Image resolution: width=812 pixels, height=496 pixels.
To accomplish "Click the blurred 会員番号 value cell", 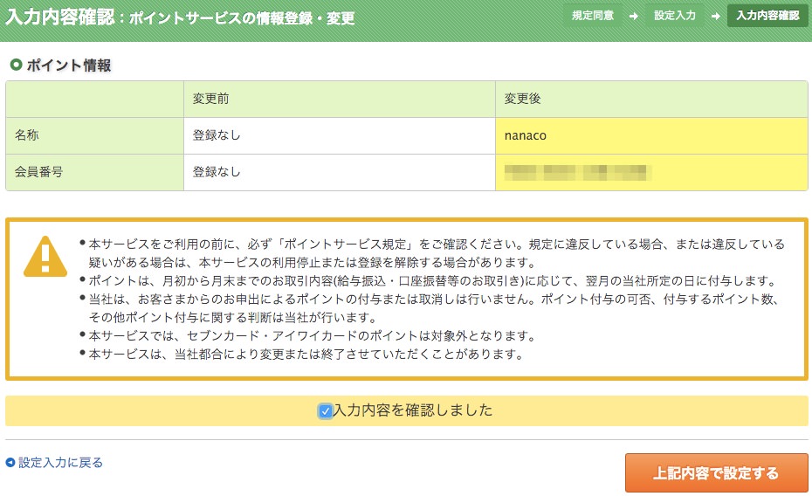I will click(650, 173).
